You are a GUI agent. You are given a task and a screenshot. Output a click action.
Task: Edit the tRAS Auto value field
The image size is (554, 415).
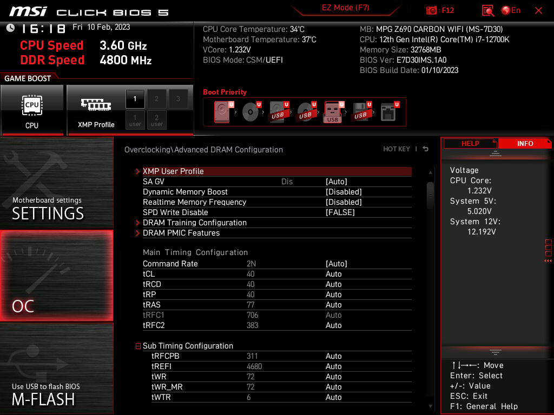click(x=333, y=305)
